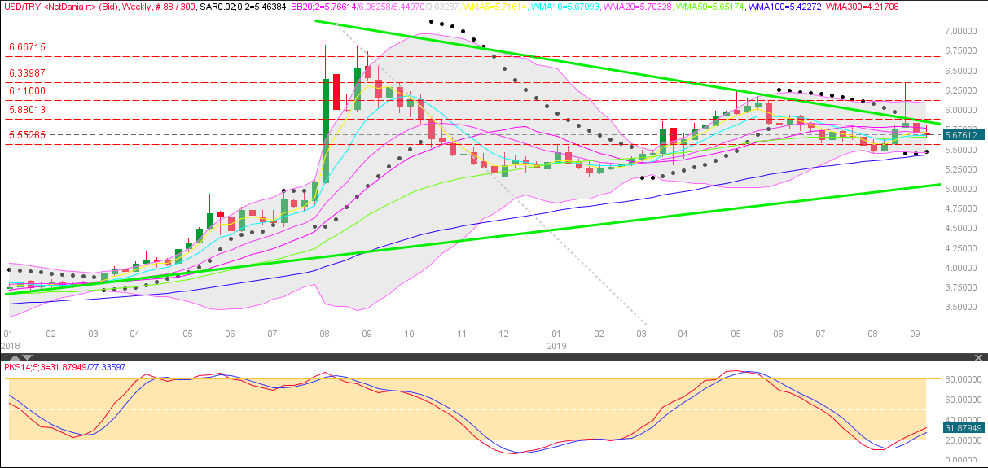
Task: Select the 6.33987 price level label
Action: point(27,73)
